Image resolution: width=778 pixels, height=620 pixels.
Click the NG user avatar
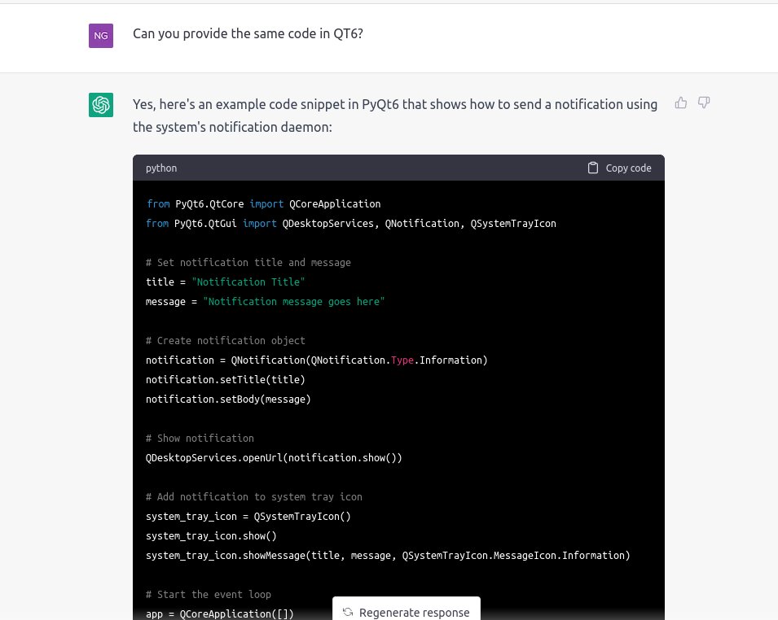(x=101, y=36)
